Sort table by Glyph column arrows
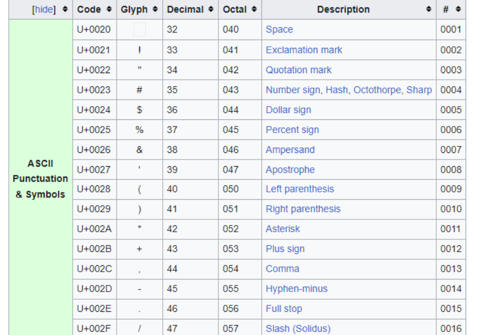This screenshot has width=488, height=335. tap(155, 9)
